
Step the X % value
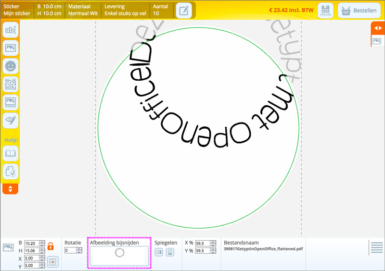point(213,243)
